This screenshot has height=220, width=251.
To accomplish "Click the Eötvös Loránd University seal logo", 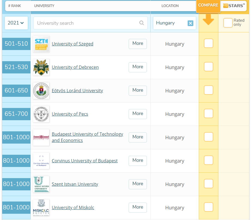I will tap(41, 91).
